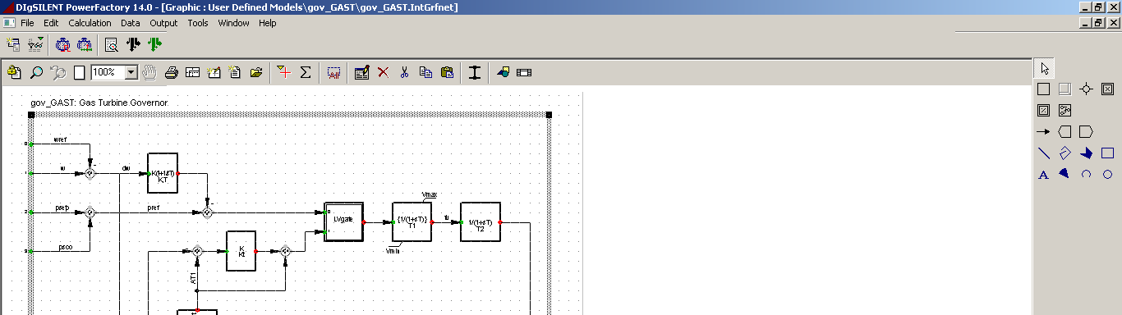
Task: Select the signal arrow drawing tool
Action: pos(1043,131)
